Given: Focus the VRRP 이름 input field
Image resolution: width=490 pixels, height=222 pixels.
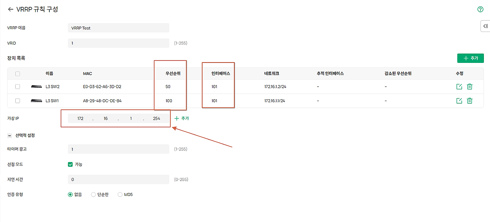Looking at the screenshot, I should 118,28.
